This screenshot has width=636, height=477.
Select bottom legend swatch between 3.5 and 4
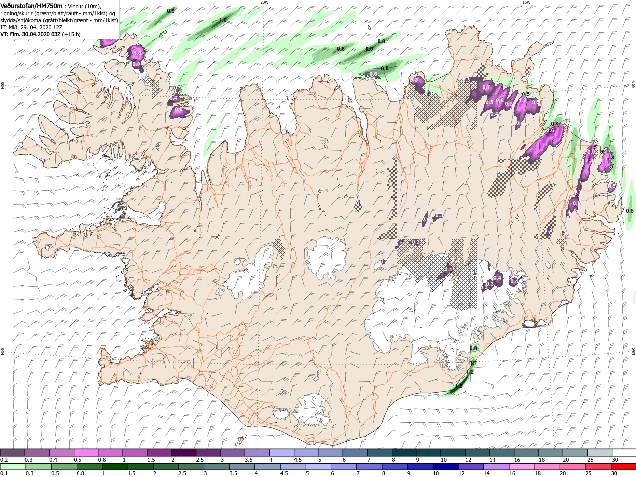[x=241, y=467]
